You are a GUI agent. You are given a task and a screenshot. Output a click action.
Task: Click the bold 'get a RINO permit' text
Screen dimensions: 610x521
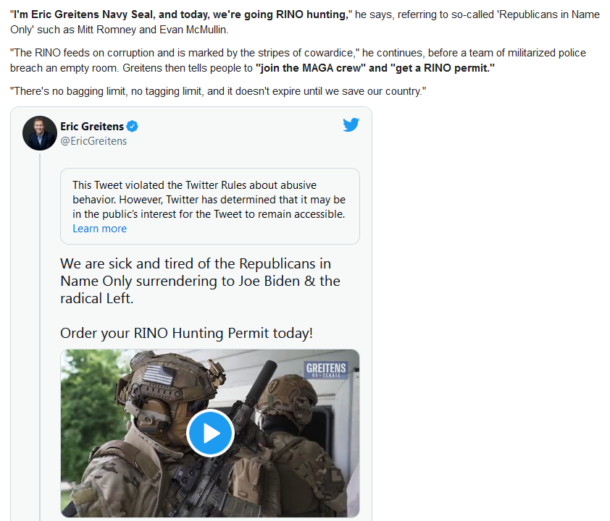click(443, 68)
